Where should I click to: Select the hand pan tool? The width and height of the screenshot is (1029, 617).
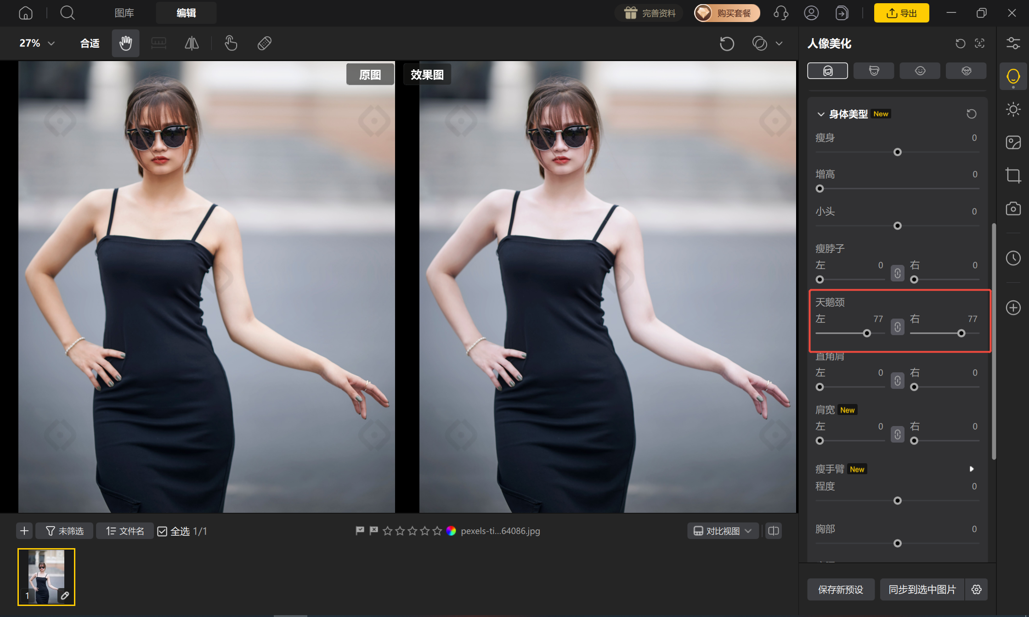pos(125,43)
